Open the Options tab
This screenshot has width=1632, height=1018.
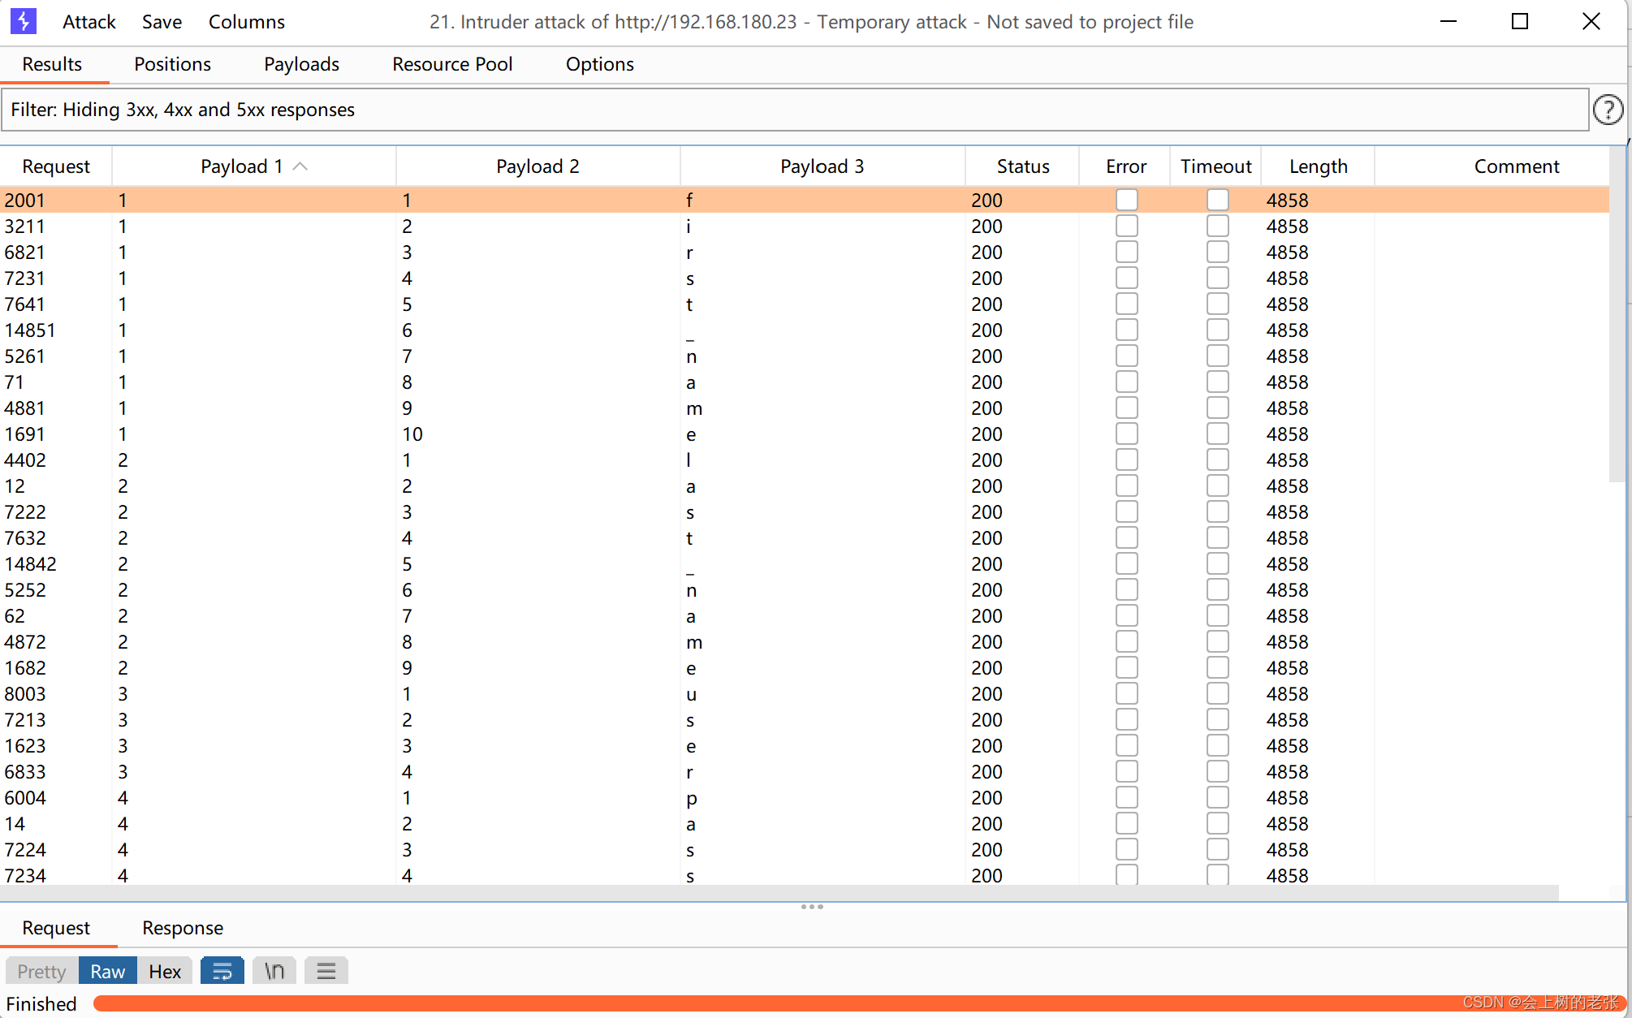pyautogui.click(x=599, y=64)
